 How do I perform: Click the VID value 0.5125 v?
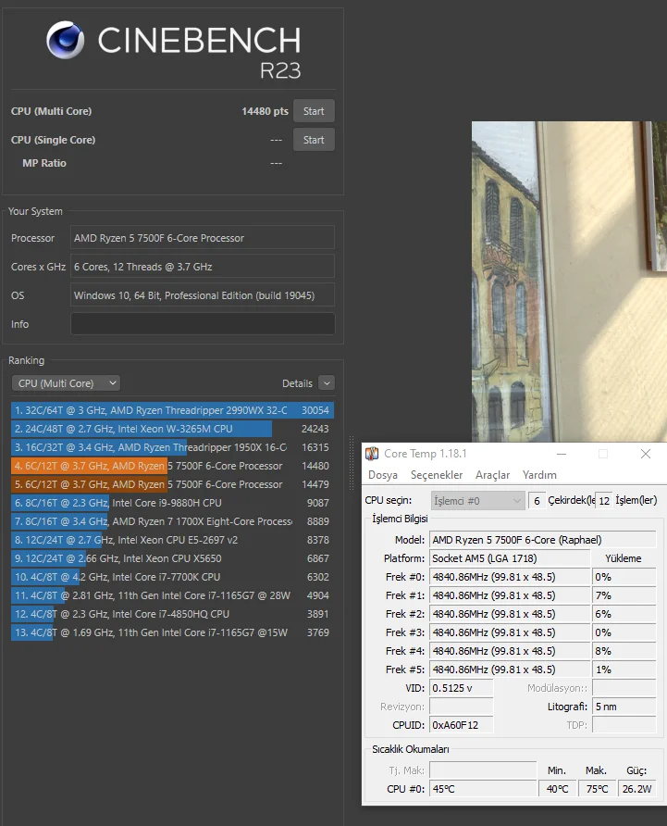coord(461,688)
